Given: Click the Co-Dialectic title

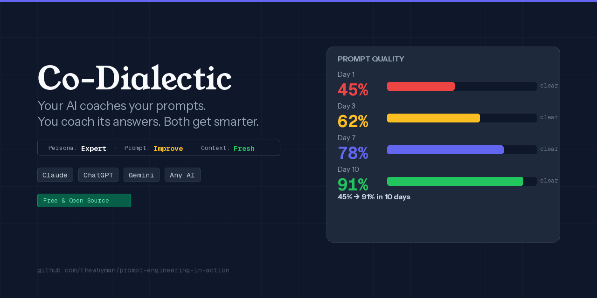Looking at the screenshot, I should pyautogui.click(x=134, y=78).
